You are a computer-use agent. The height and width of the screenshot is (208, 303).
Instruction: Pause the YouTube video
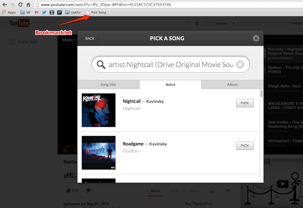(x=65, y=151)
